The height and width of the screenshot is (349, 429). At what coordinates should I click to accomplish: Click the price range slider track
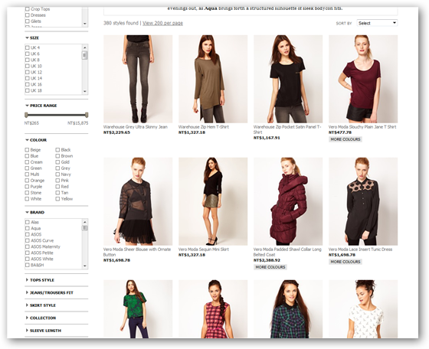click(57, 115)
